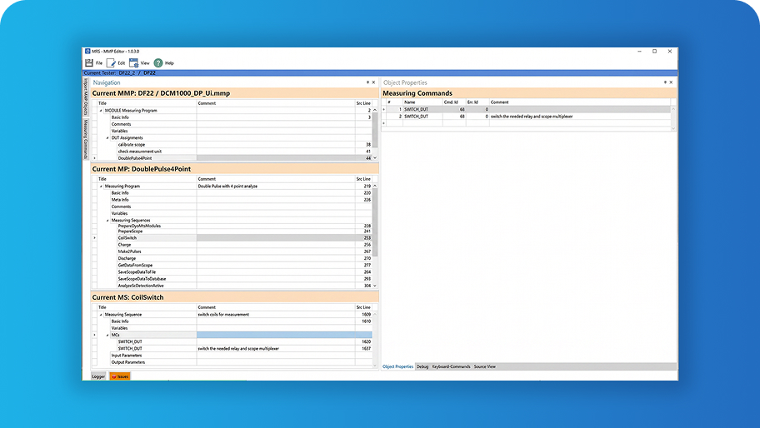The image size is (760, 428).
Task: Open the Keyboard-Commands tab
Action: 452,366
